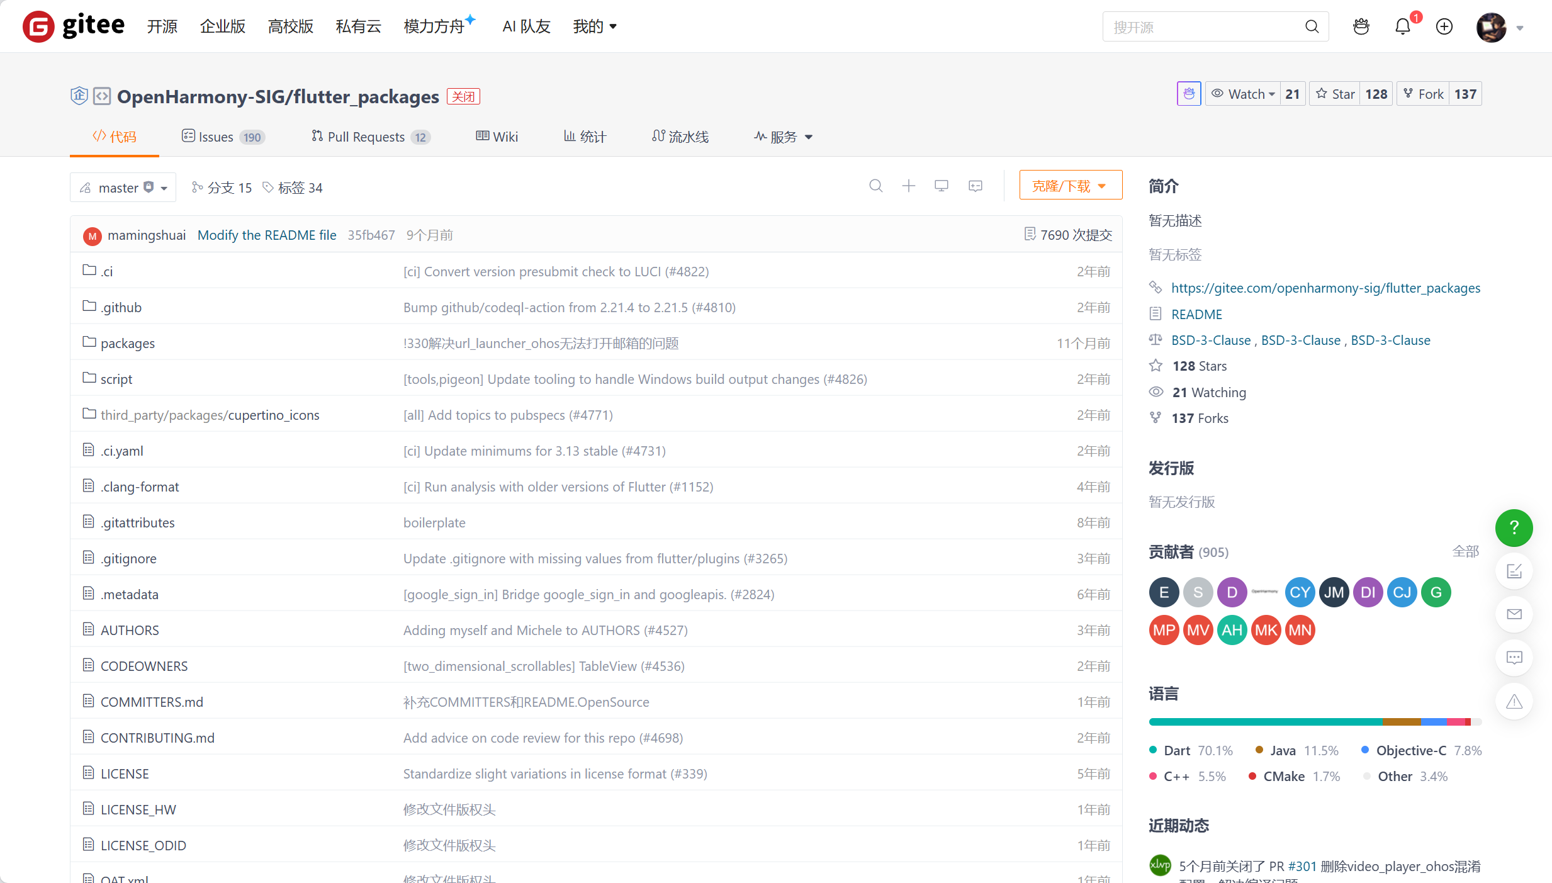1552x883 pixels.
Task: Expand the 服务 services dropdown
Action: (x=784, y=137)
